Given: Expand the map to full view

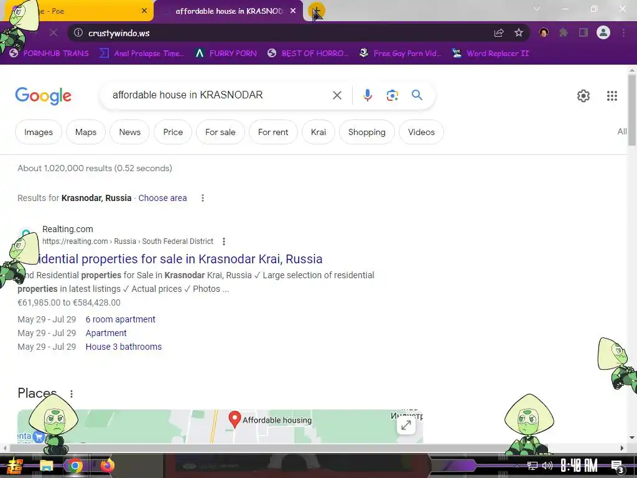Looking at the screenshot, I should pos(406,425).
